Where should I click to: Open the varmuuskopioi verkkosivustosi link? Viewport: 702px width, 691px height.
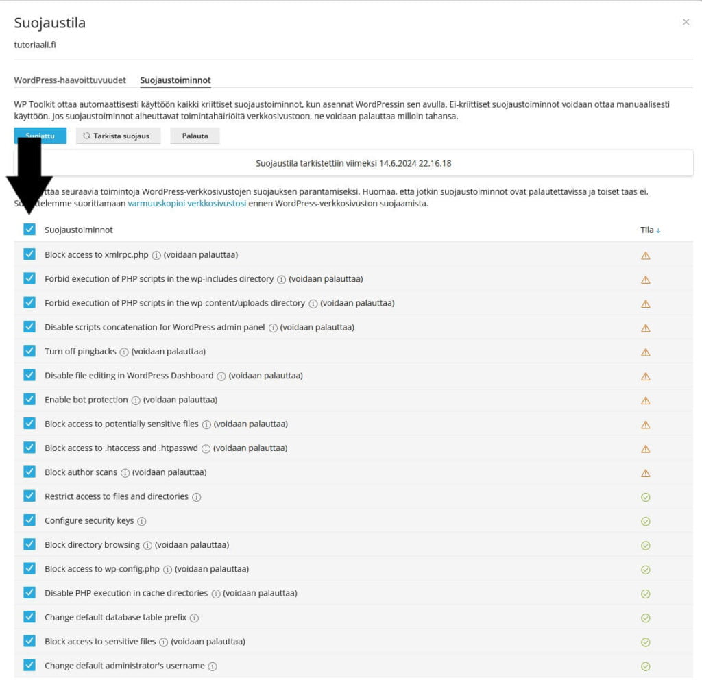tap(186, 204)
